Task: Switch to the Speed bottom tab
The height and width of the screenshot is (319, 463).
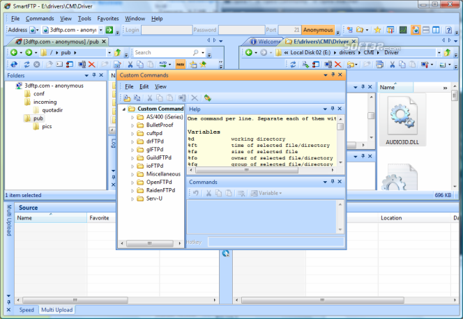Action: coord(26,310)
